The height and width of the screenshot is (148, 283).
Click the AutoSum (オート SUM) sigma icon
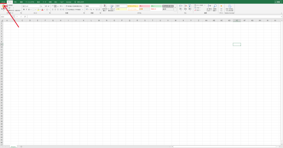pyautogui.click(x=195, y=5)
